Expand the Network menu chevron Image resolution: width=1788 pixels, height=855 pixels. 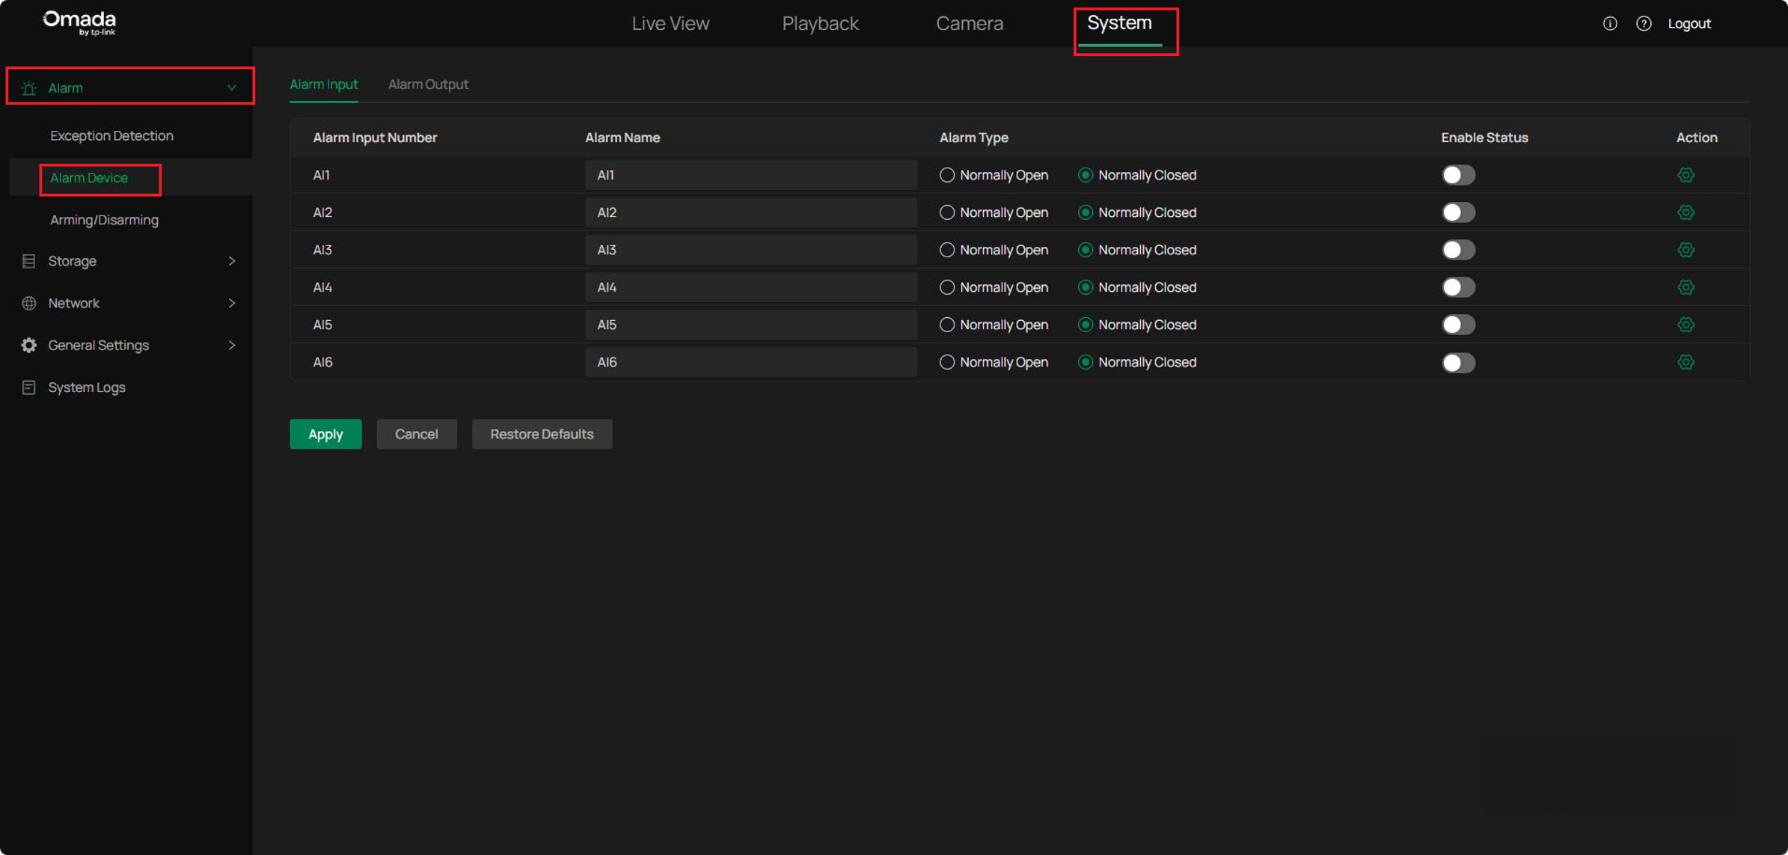232,303
